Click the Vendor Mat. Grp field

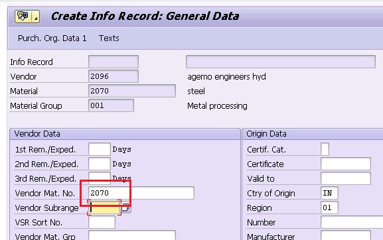(x=132, y=235)
